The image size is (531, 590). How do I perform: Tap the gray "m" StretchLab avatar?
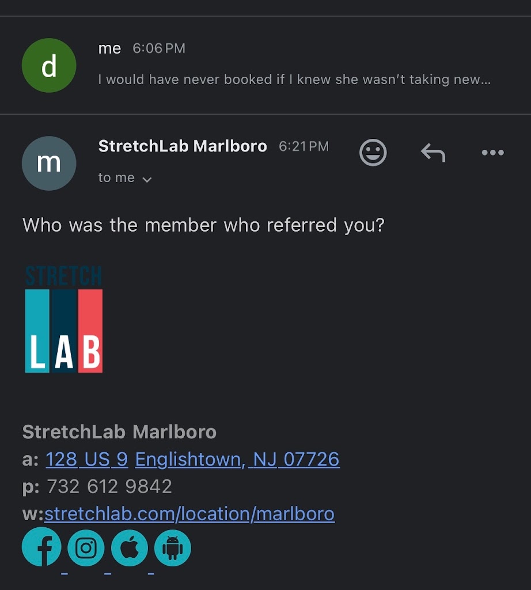(49, 163)
